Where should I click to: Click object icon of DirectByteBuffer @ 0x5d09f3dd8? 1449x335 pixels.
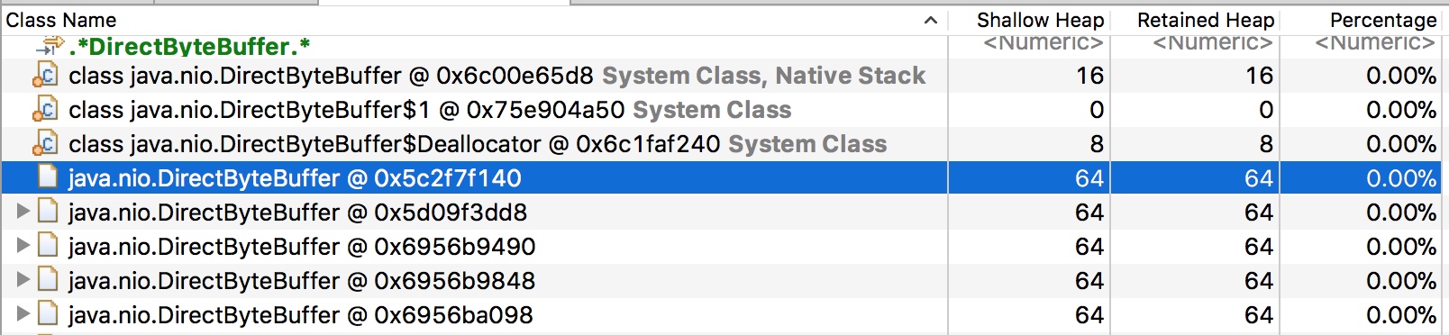(x=48, y=212)
